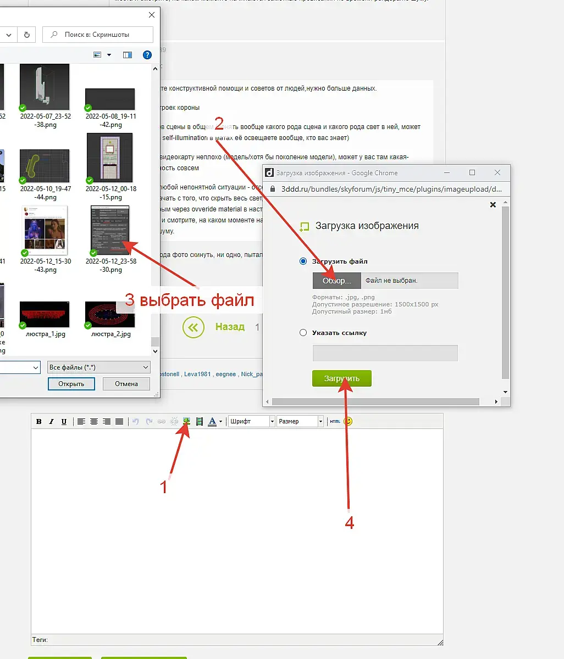
Task: Open the insert image tool in editor
Action: click(x=187, y=422)
